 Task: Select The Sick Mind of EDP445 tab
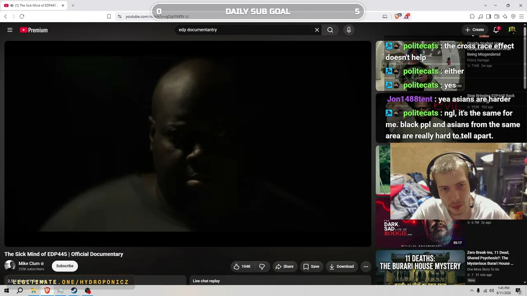coord(34,5)
